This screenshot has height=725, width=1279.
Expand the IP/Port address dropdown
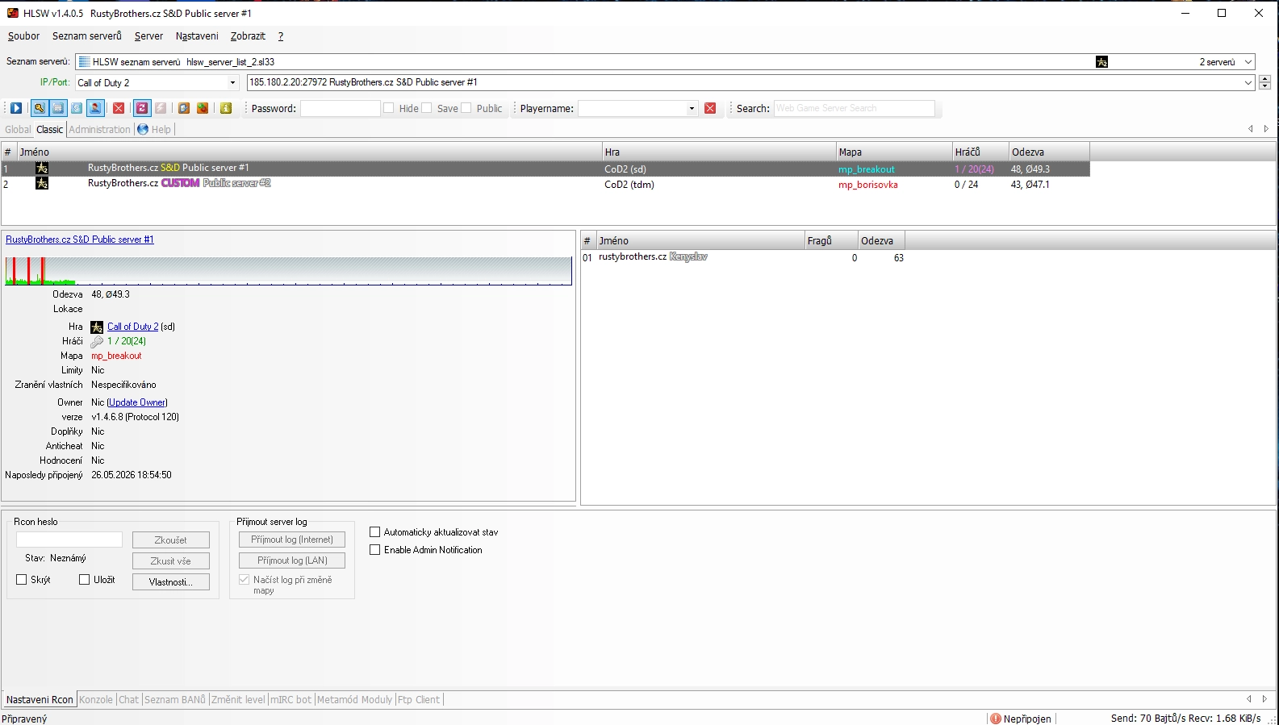point(1248,82)
